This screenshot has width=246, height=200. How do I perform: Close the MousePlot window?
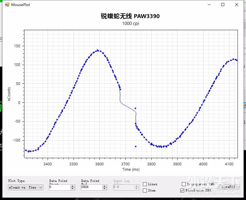(x=237, y=5)
